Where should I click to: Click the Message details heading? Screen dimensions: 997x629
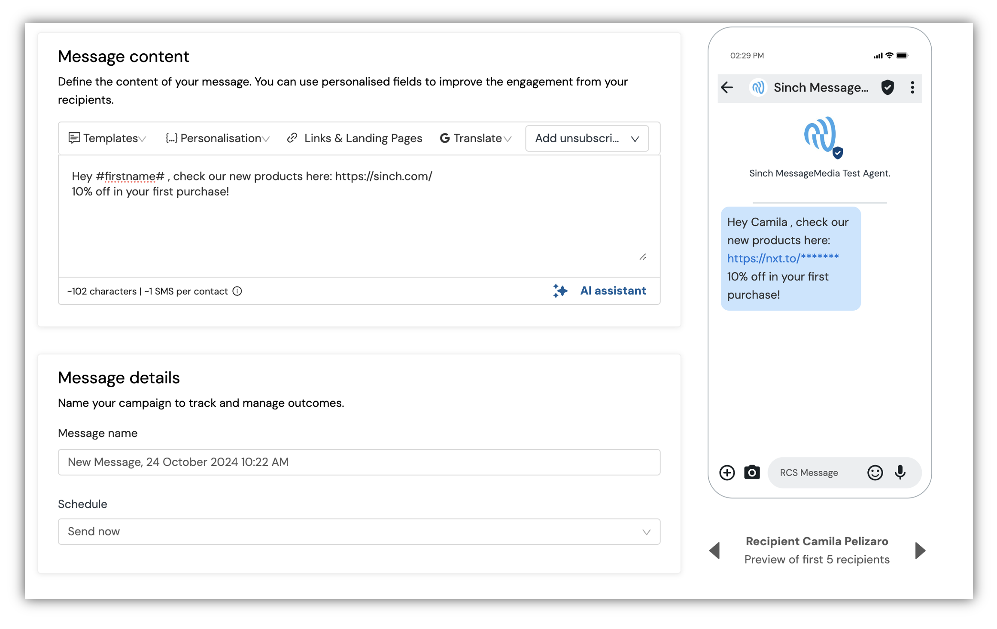[x=119, y=378]
